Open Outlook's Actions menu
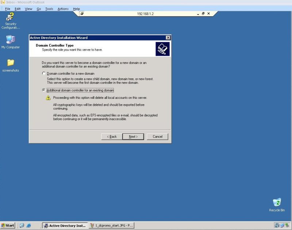This screenshot has width=292, height=230. 63,9
